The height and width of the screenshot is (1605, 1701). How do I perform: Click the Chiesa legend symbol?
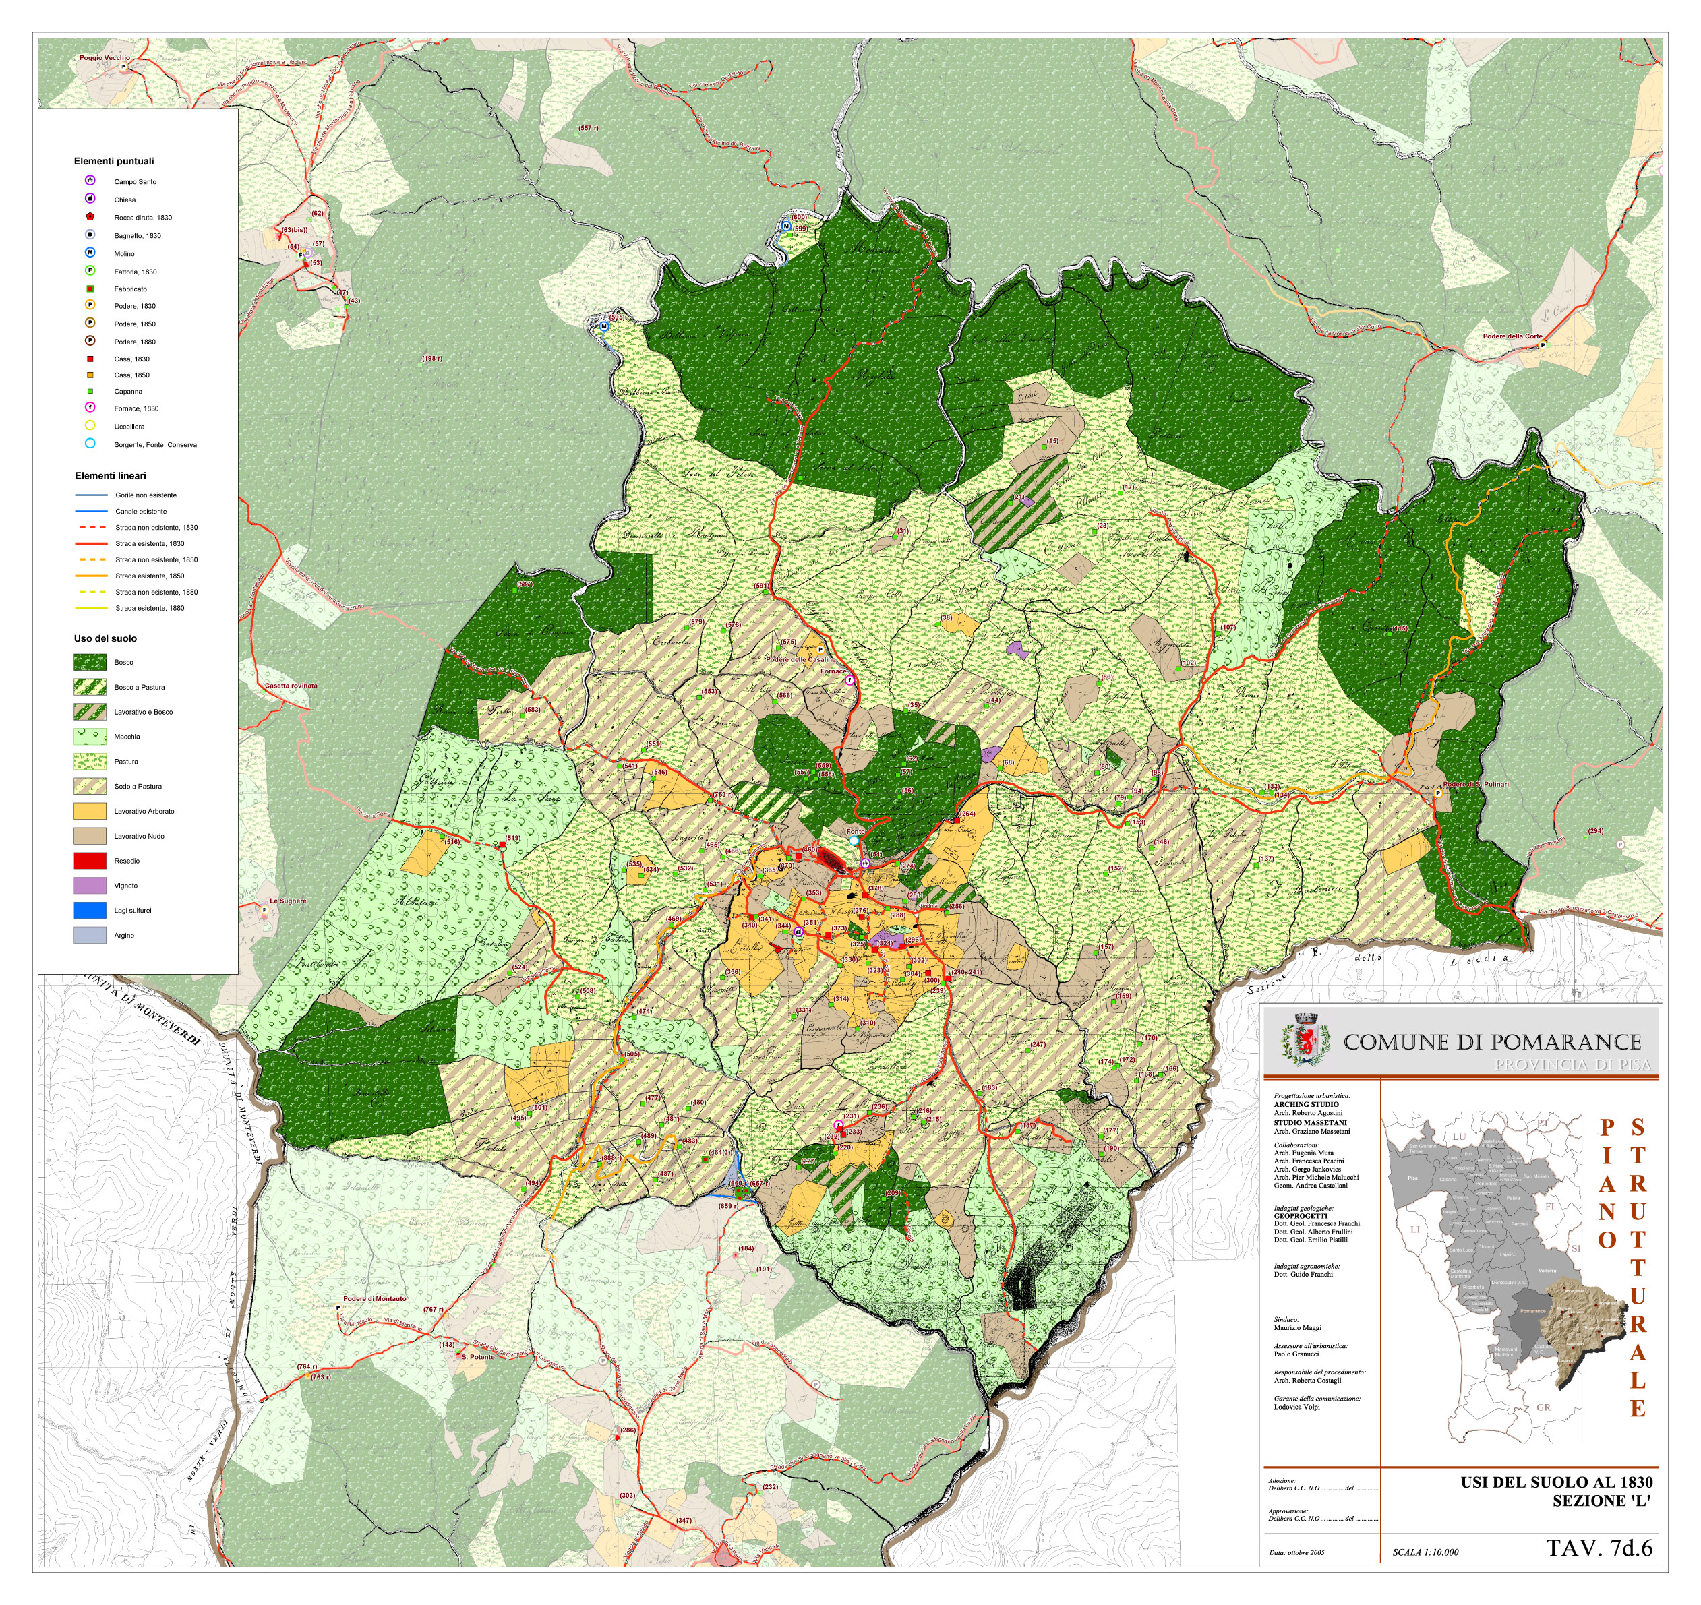click(x=90, y=198)
